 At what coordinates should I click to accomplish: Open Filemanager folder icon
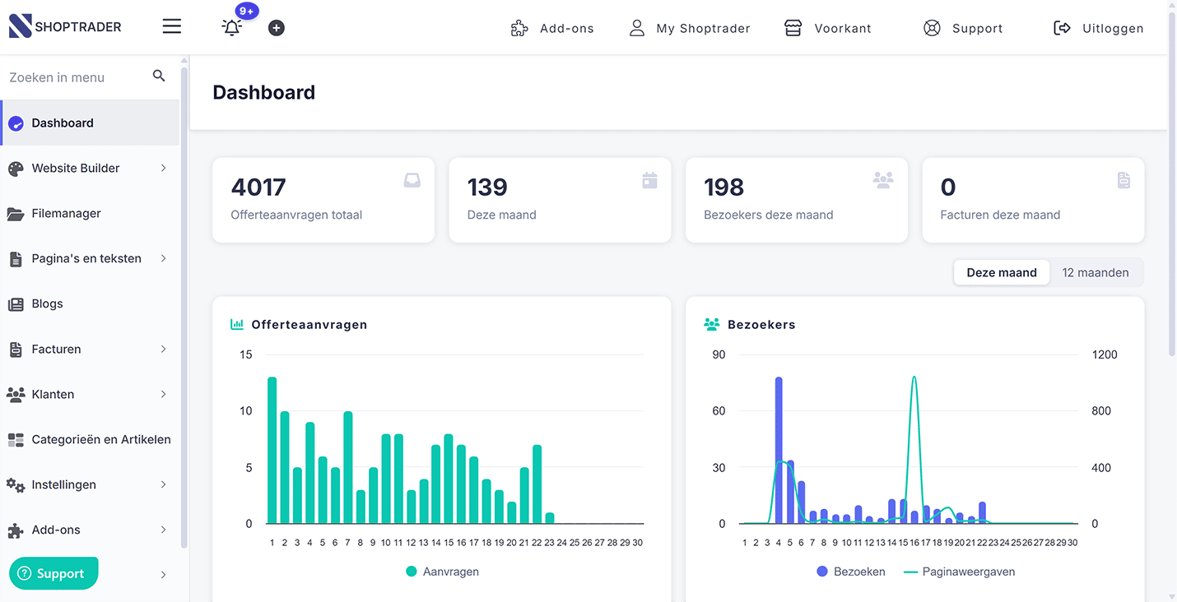[x=16, y=214]
